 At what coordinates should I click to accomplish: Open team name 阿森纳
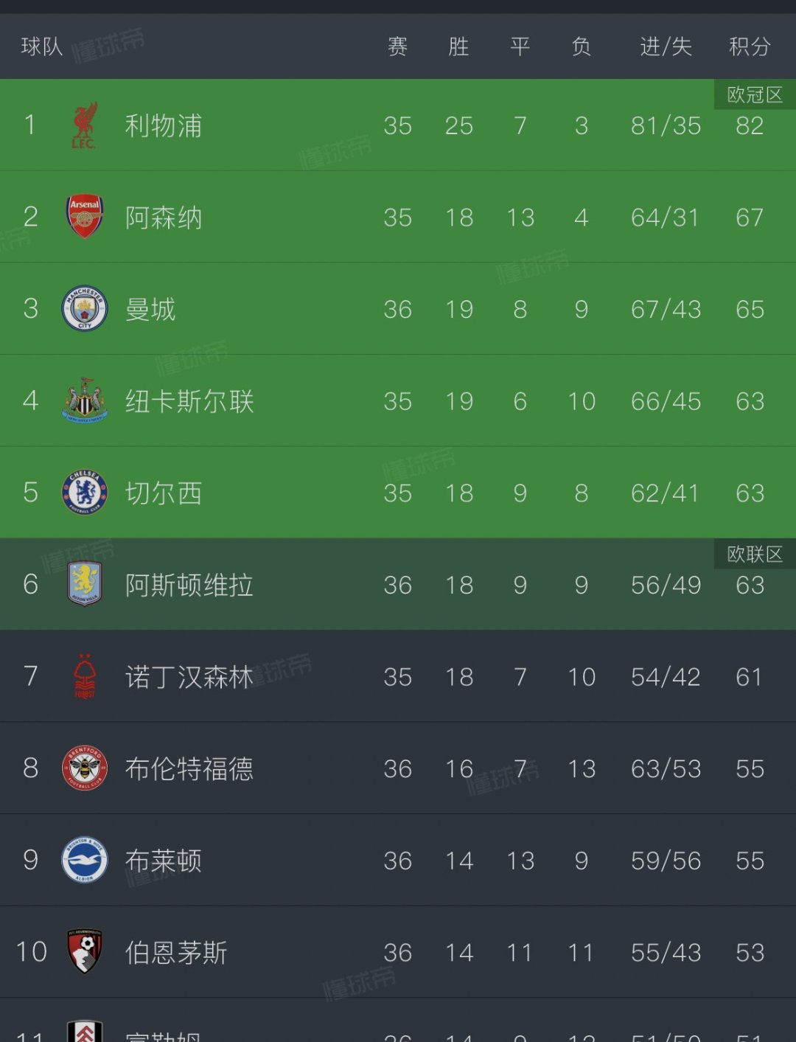[x=164, y=218]
